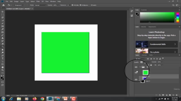Open options bar Opacity slider arrow
Screen dimensions: 181x101
point(58,5)
